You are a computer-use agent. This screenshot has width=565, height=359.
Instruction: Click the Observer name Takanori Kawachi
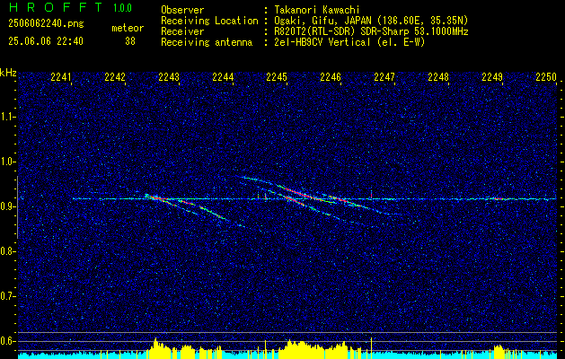pos(317,10)
